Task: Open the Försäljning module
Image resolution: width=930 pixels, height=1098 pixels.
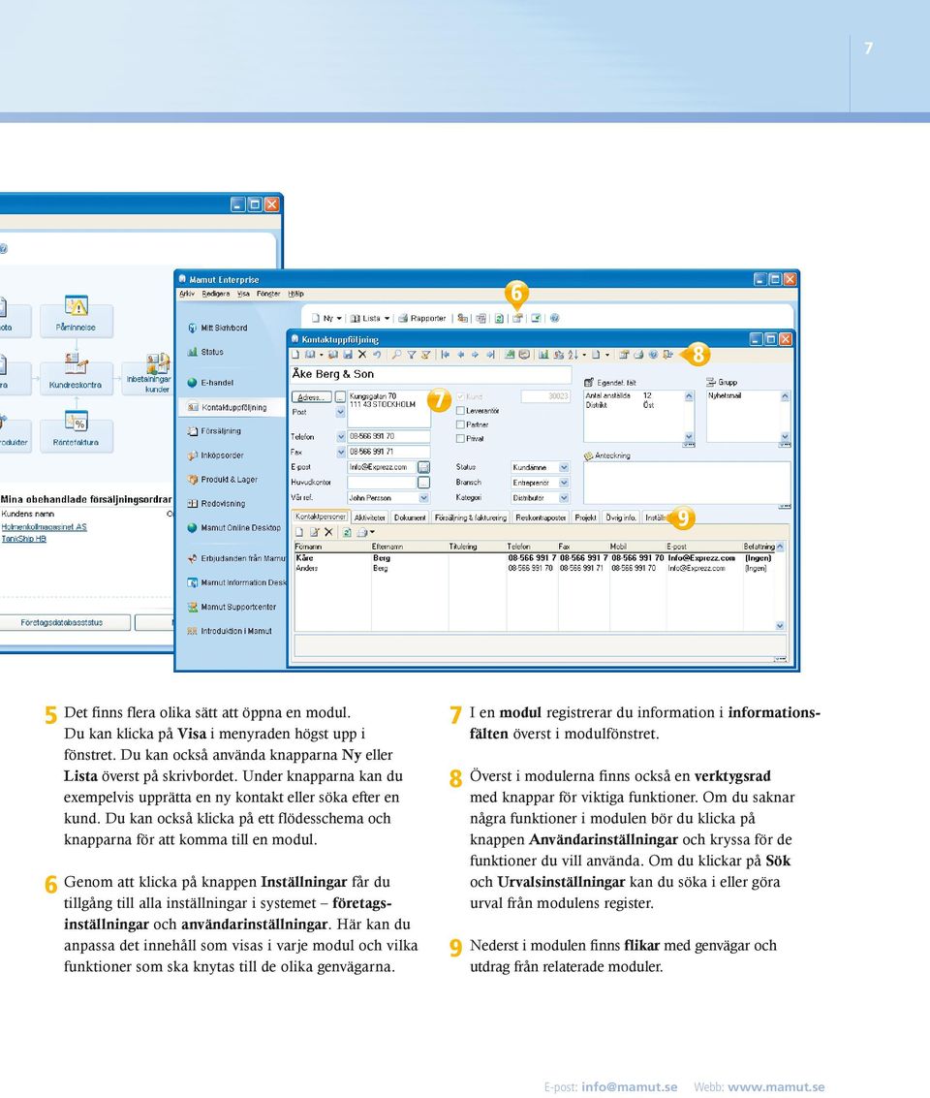Action: [x=214, y=431]
